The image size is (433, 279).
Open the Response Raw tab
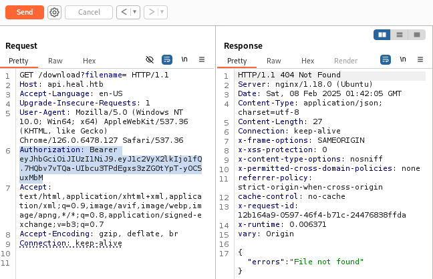[x=274, y=61]
